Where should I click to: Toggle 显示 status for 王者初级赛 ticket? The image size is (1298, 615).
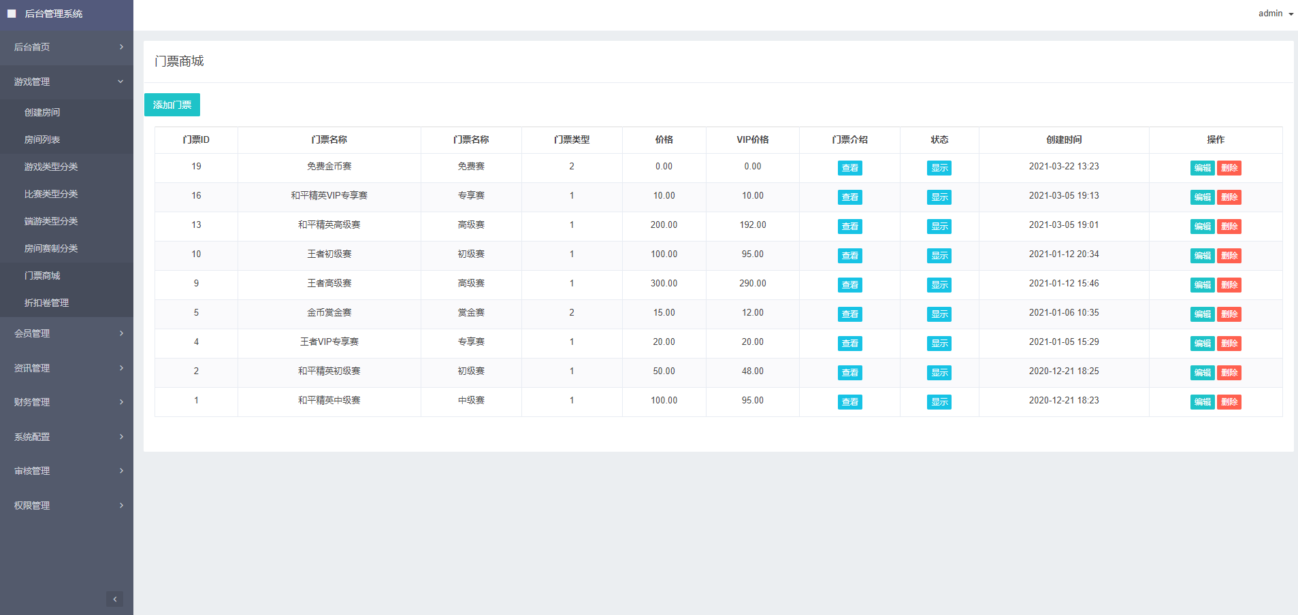click(x=939, y=256)
